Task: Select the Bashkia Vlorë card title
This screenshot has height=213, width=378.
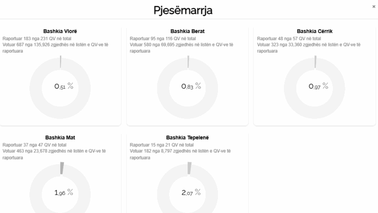Action: pos(60,31)
